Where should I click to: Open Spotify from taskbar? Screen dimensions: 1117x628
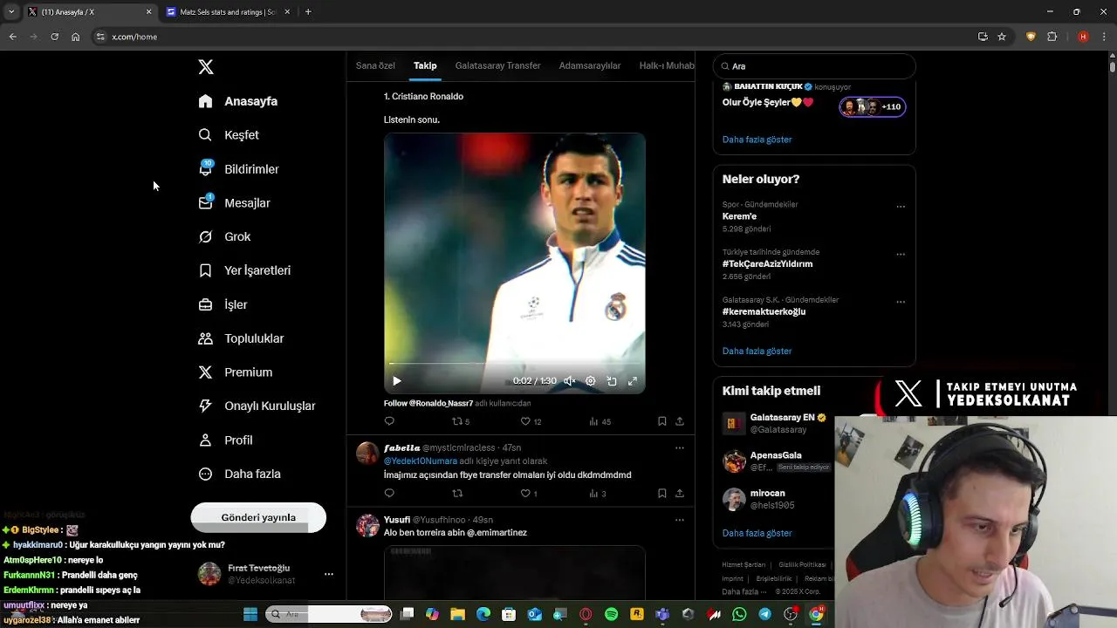pos(612,614)
